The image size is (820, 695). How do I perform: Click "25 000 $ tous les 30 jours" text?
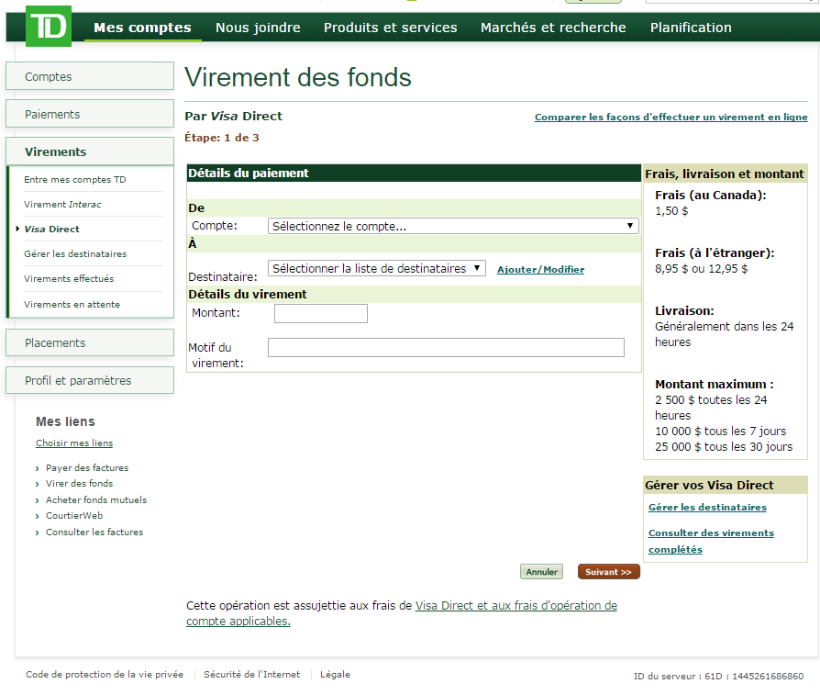724,446
